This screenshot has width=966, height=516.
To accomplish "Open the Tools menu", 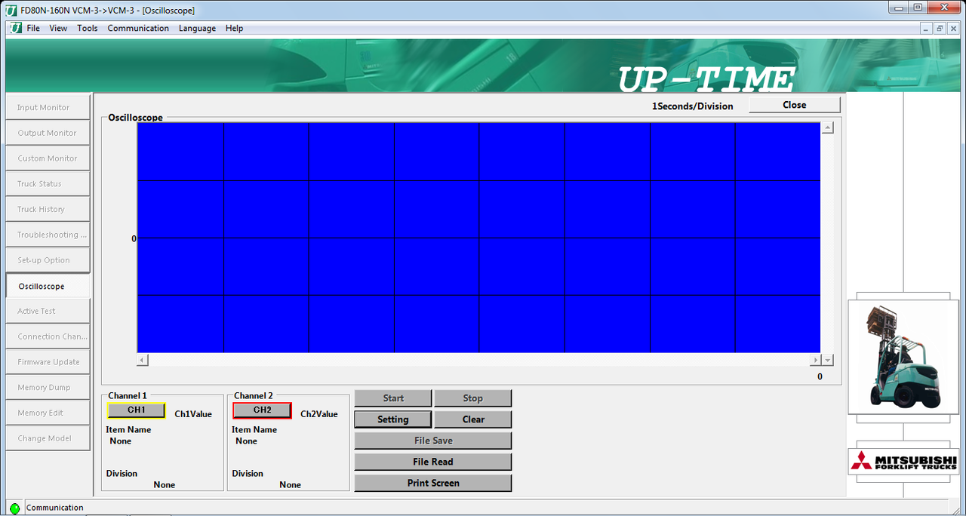I will coord(88,28).
